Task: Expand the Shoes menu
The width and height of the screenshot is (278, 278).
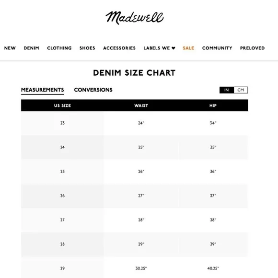Action: (87, 48)
